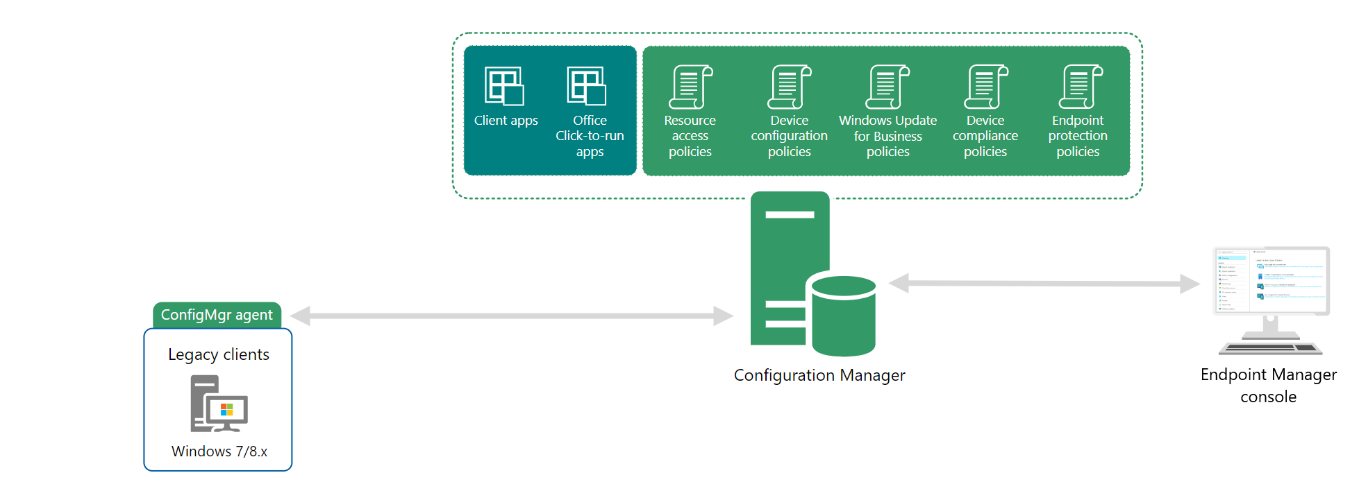Image resolution: width=1359 pixels, height=491 pixels.
Task: Click the "Resource access policies" label text
Action: click(690, 136)
